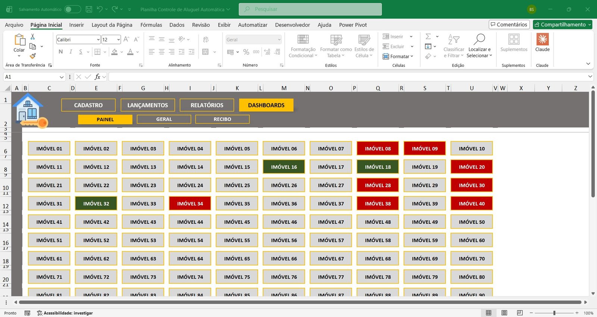Screen dimensions: 597x317
Task: Open the Dados ribbon tab
Action: tap(177, 25)
